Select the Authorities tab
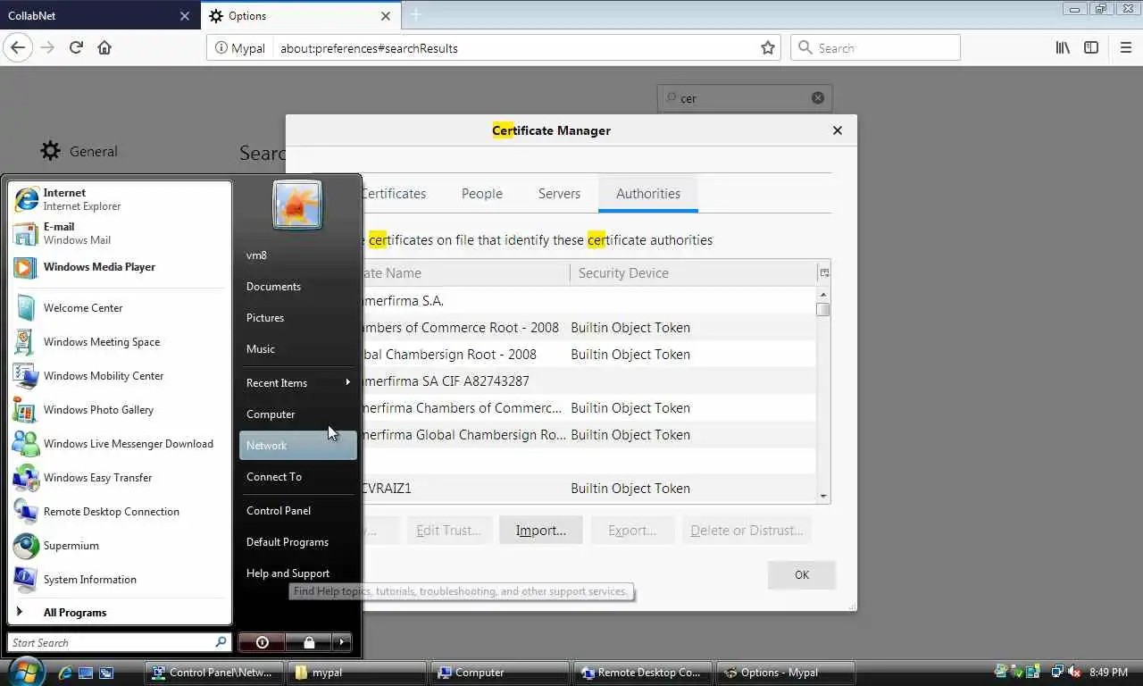This screenshot has height=686, width=1143. [x=648, y=193]
